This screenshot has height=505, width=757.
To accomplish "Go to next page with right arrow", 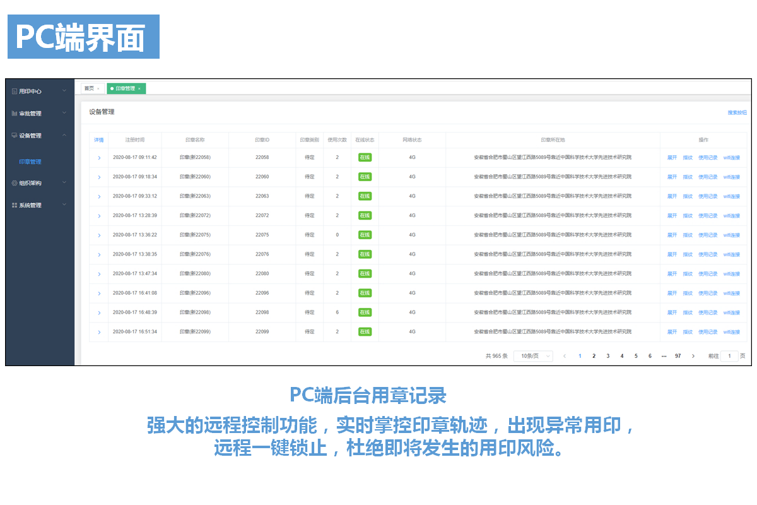I will click(x=693, y=356).
